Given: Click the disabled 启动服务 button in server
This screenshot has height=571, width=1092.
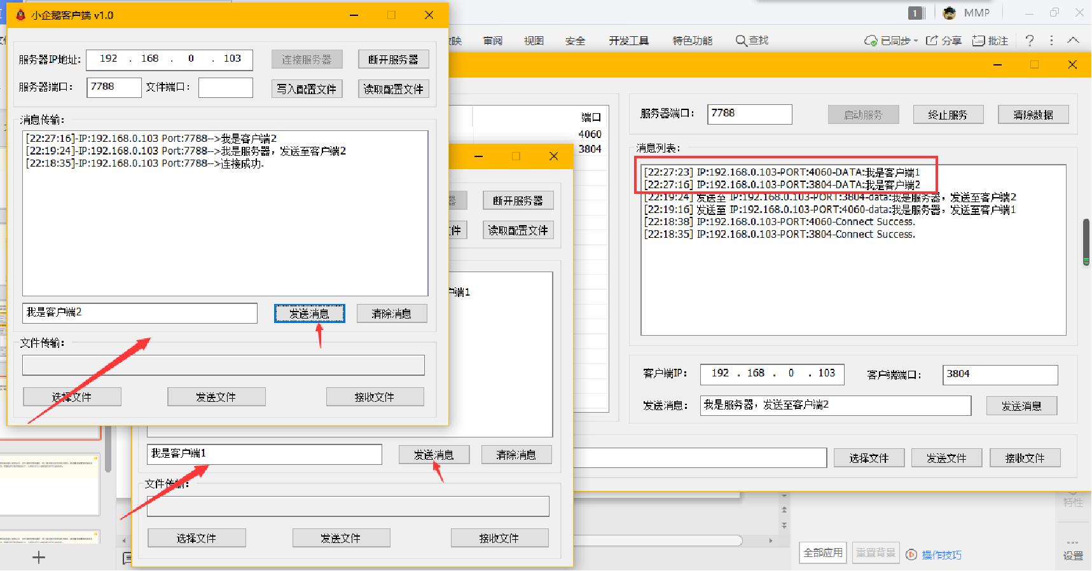Looking at the screenshot, I should tap(864, 114).
